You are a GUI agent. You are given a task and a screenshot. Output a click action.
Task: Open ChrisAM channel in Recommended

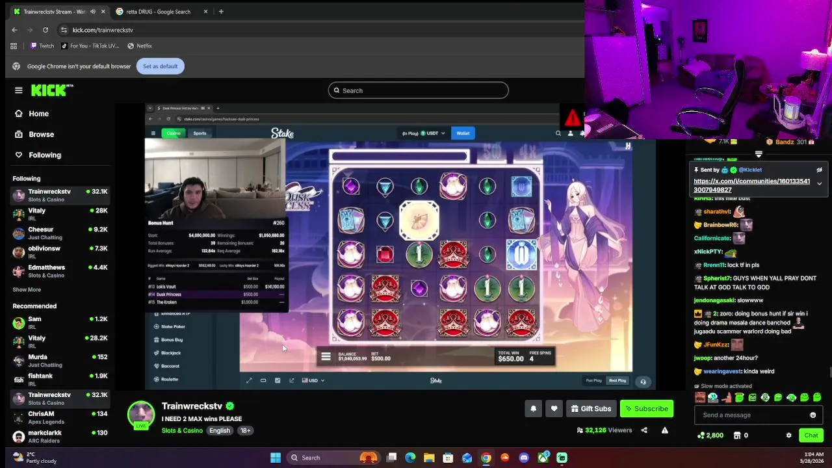coord(60,417)
